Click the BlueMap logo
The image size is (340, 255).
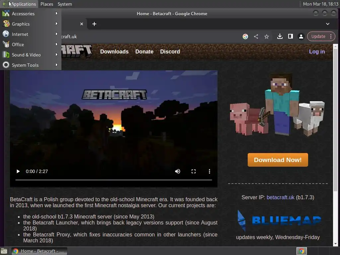(279, 220)
